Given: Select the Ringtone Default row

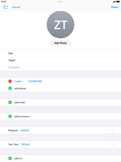Looking at the screenshot, I should pyautogui.click(x=61, y=130).
